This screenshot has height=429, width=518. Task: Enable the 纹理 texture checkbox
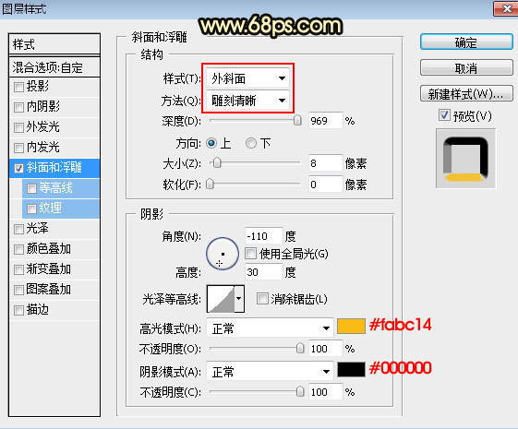[x=31, y=209]
